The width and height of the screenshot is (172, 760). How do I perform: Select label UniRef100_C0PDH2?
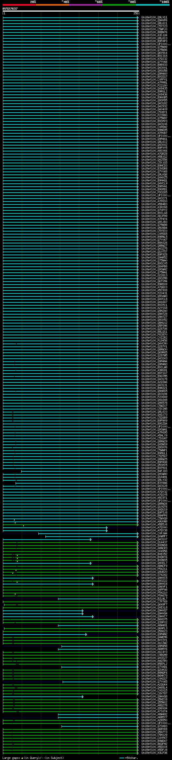(154, 127)
